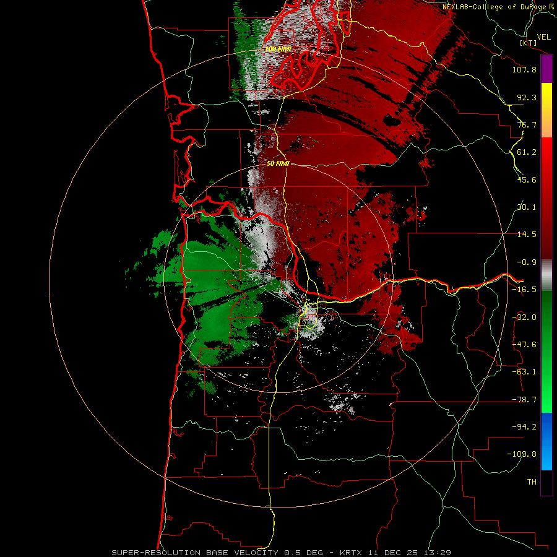
Task: Pick the black TH segment of velocity scale
Action: point(546,483)
